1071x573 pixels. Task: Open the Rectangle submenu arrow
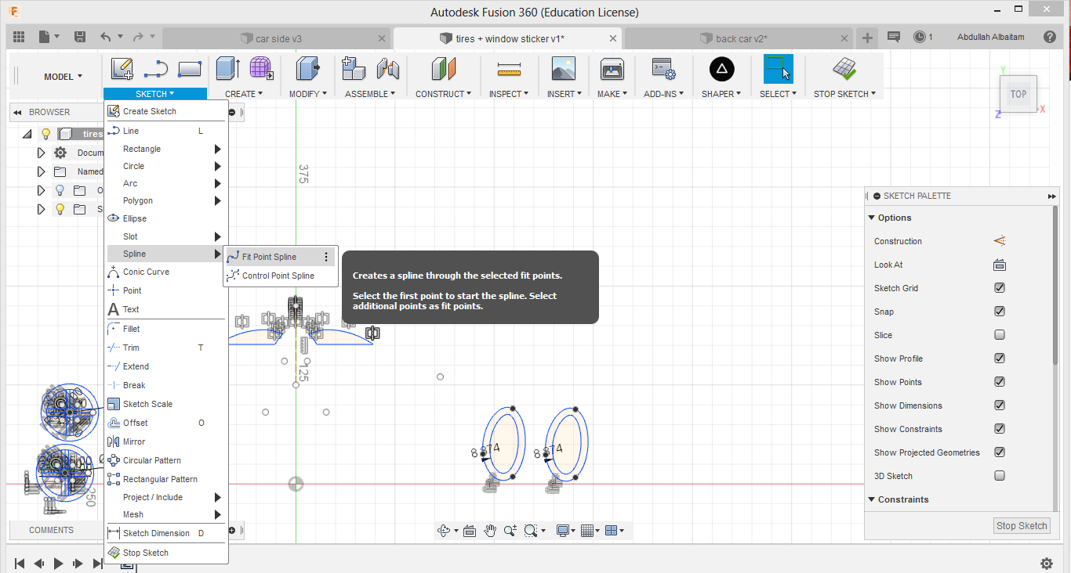[217, 149]
